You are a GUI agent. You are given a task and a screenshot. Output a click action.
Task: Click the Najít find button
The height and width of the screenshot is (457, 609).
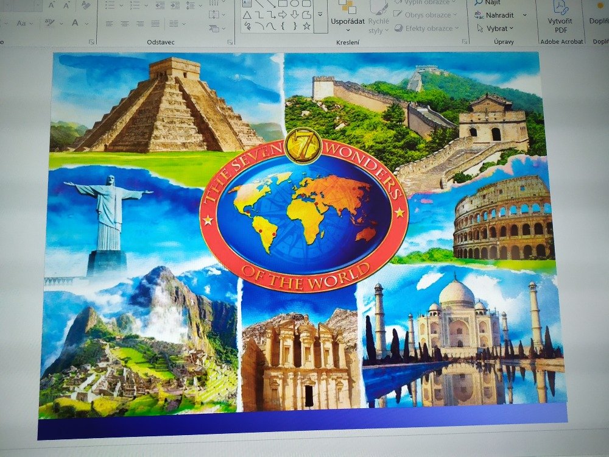point(488,2)
